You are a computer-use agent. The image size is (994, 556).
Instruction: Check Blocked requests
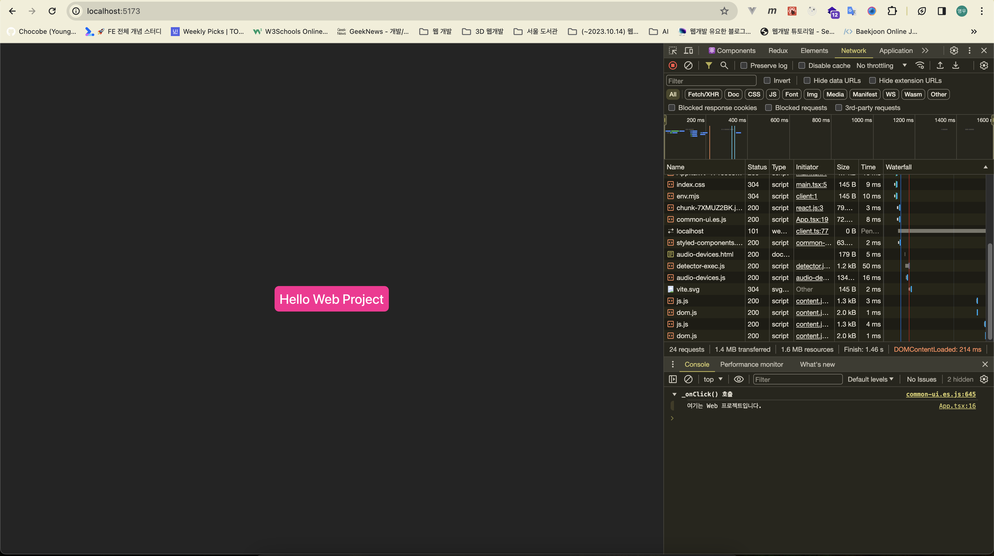[x=769, y=108]
